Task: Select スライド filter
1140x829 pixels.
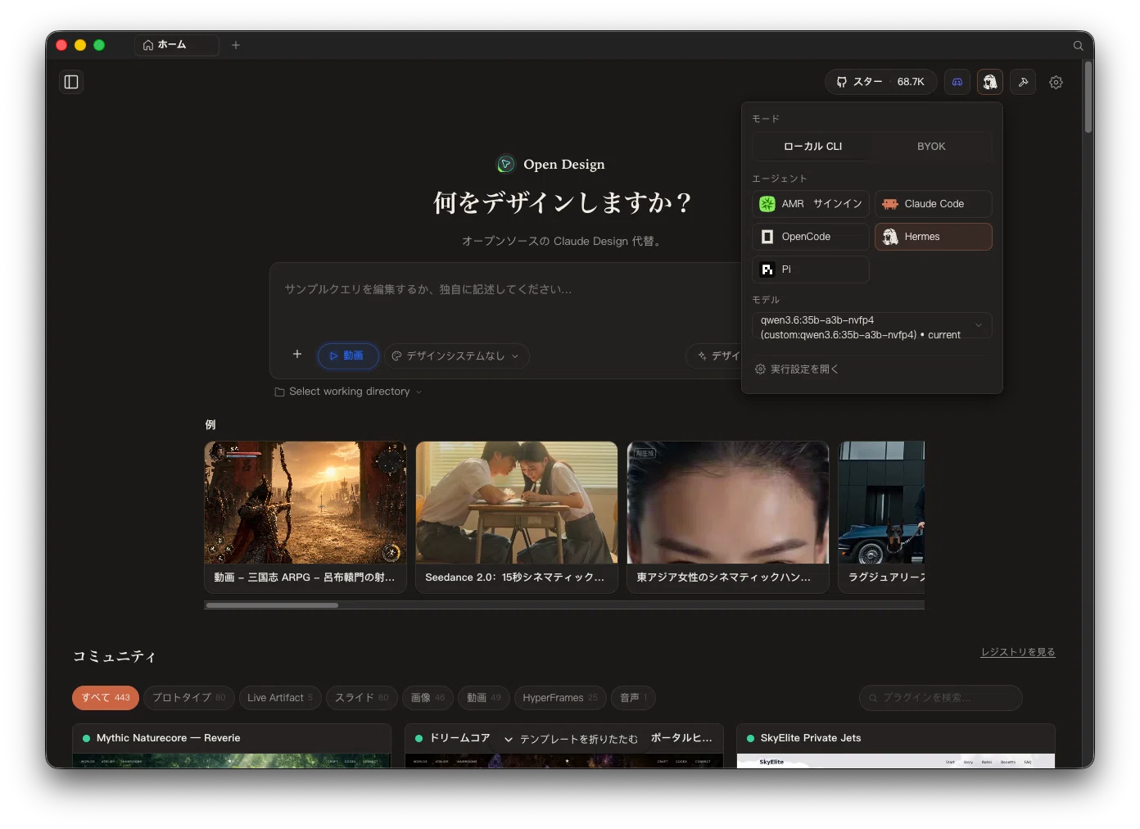Action: click(x=362, y=698)
